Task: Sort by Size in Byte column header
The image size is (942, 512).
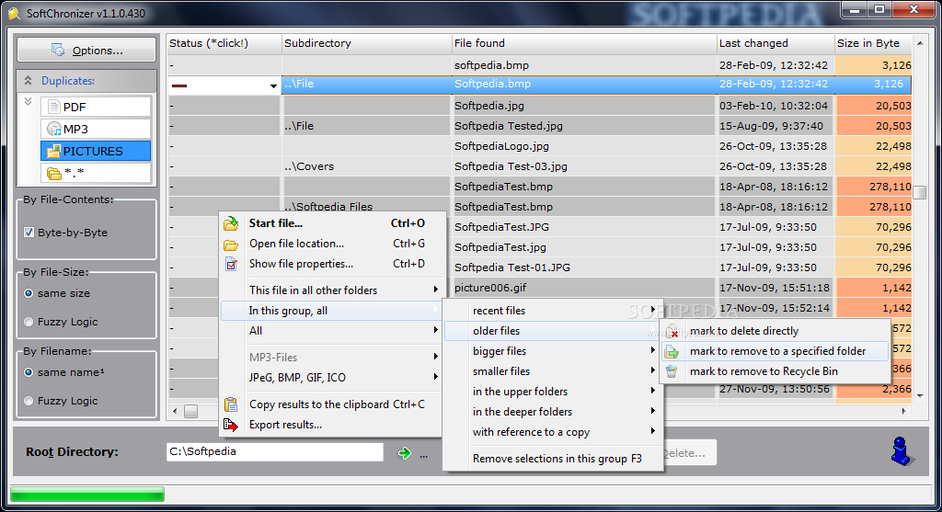Action: [873, 43]
